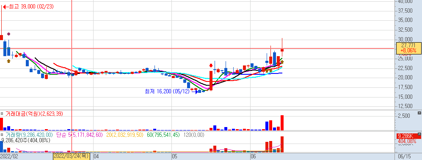Close the 거래량 volume panel
Viewport: 422px width, 160px height.
419,134
